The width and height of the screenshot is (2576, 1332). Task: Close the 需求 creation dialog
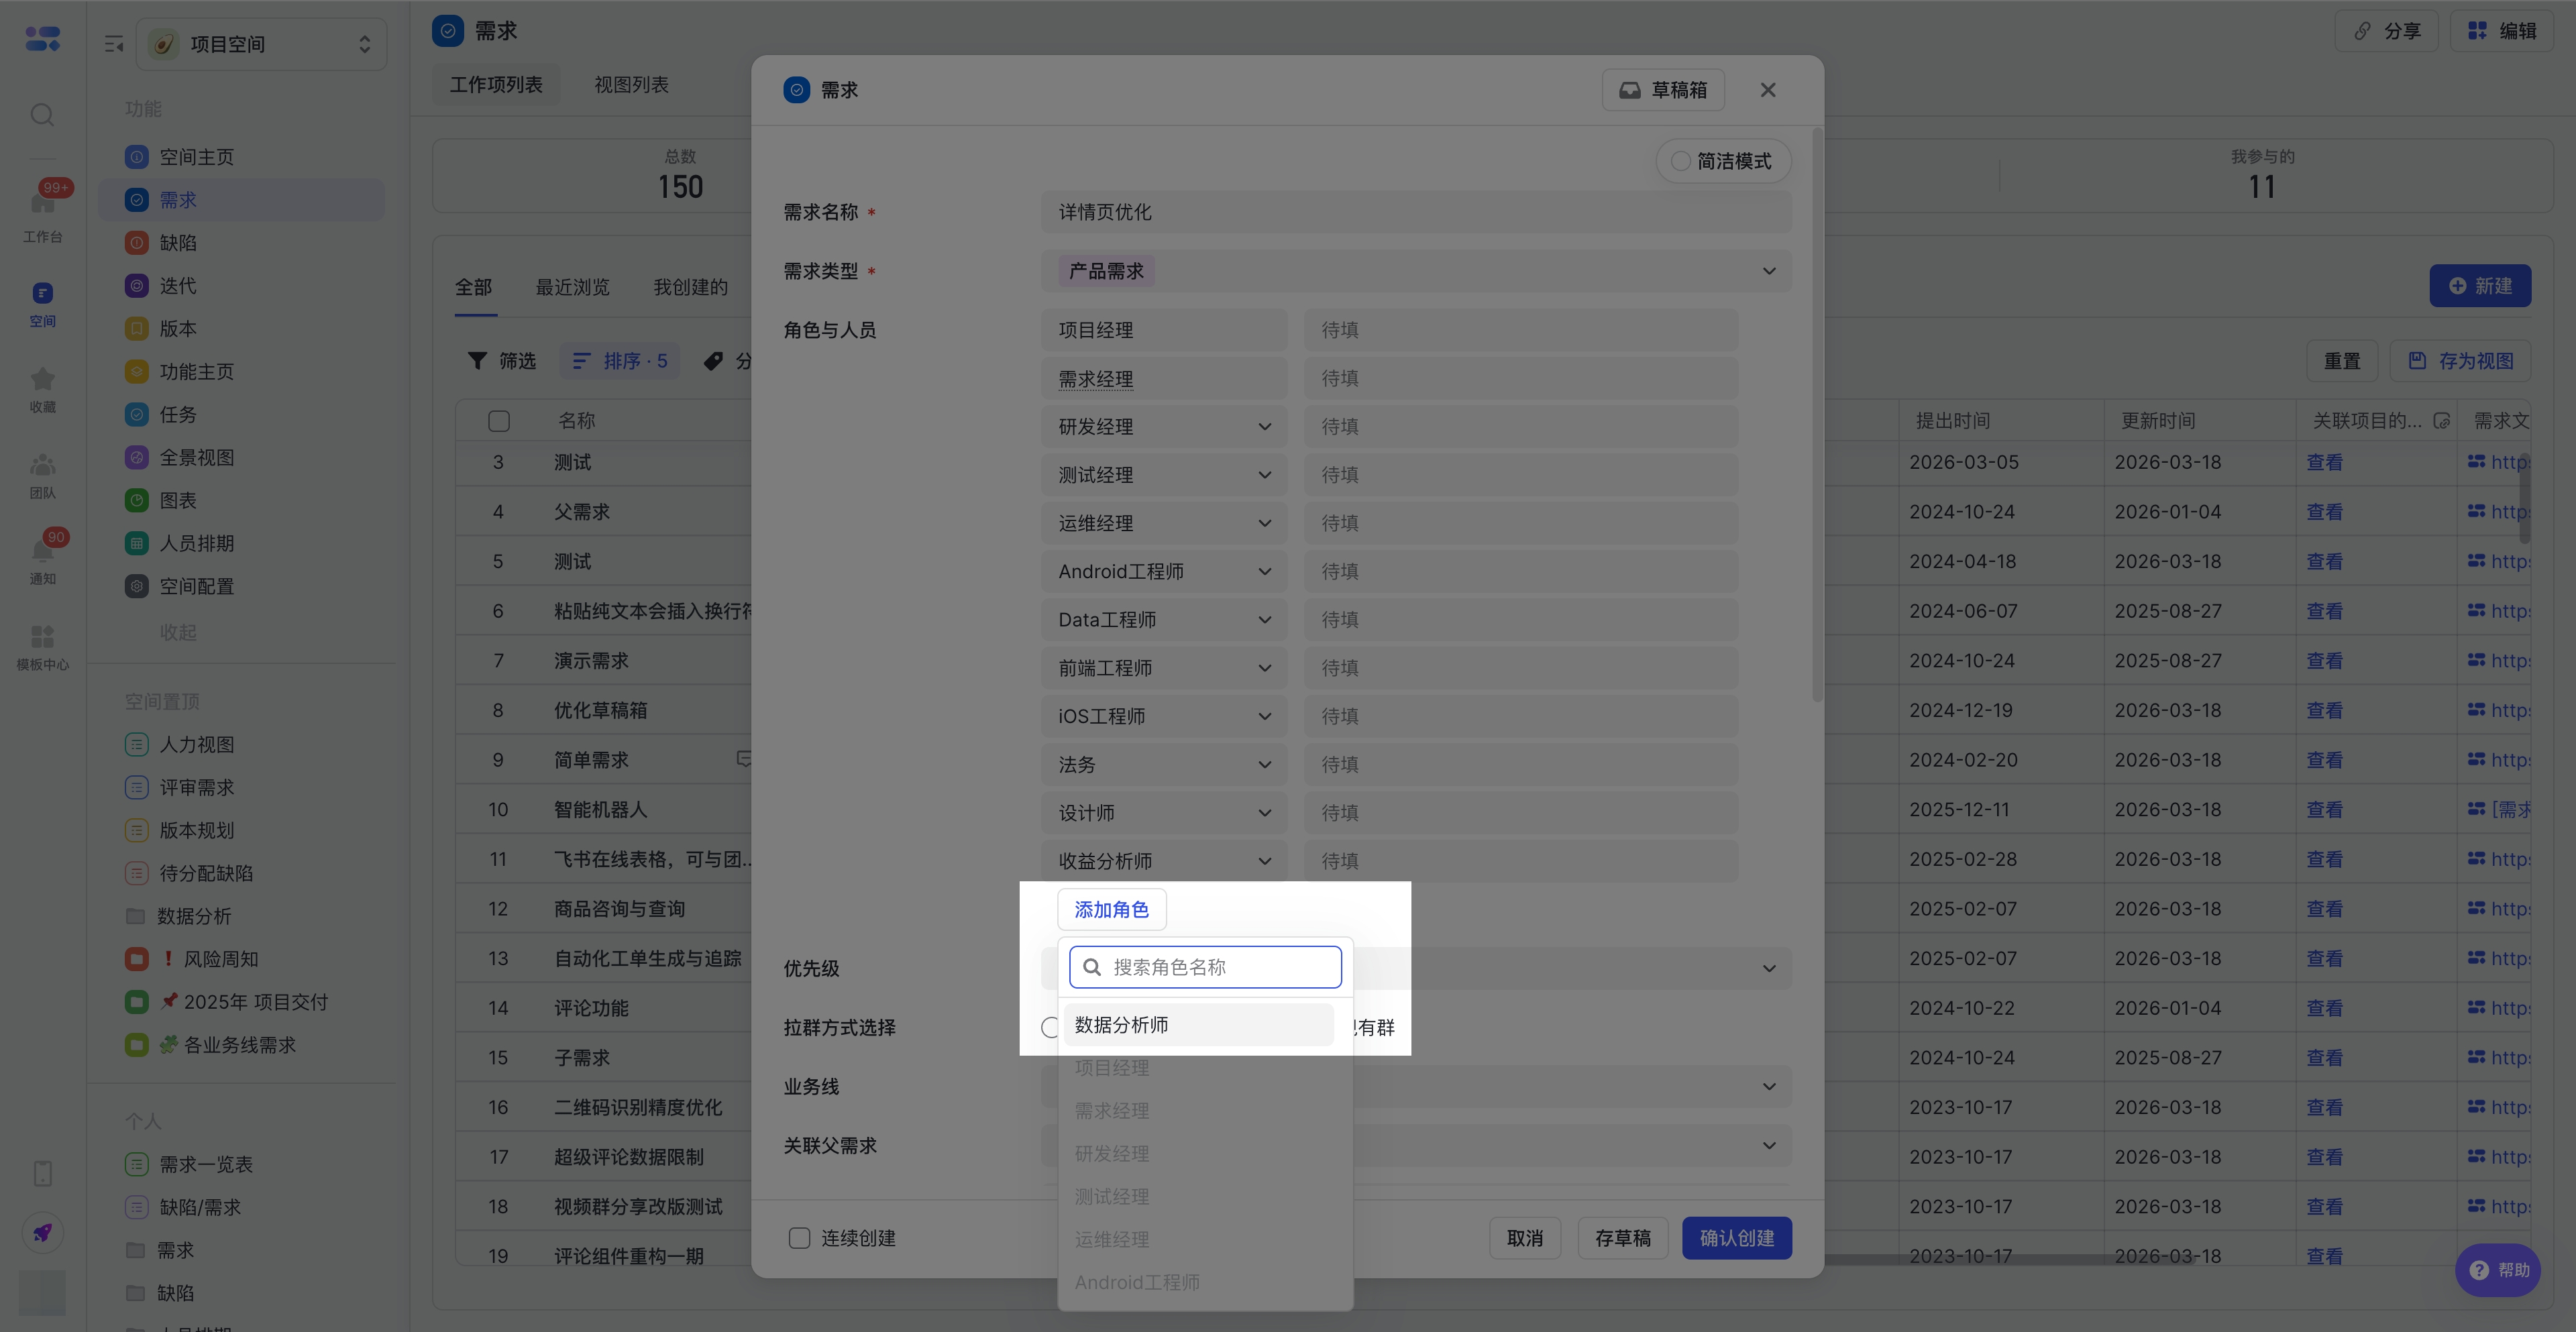[x=1768, y=90]
